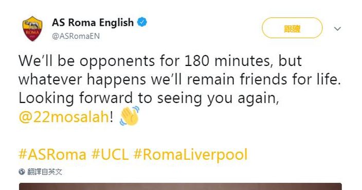Open the @ASRomaEN handle
The image size is (362, 190).
point(76,36)
